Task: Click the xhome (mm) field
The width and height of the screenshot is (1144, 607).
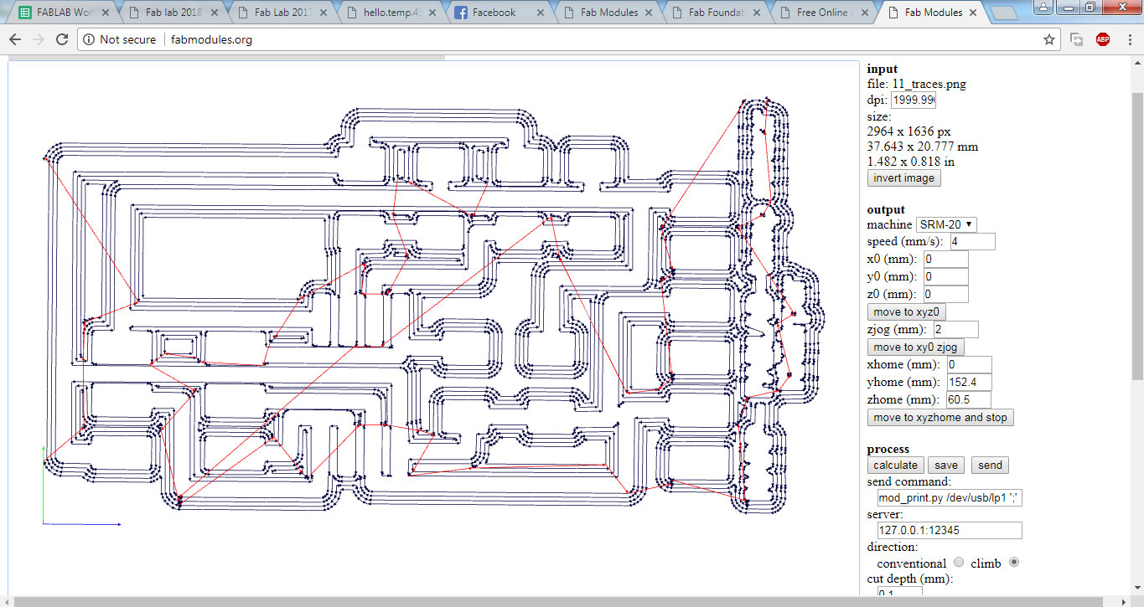Action: coord(969,365)
